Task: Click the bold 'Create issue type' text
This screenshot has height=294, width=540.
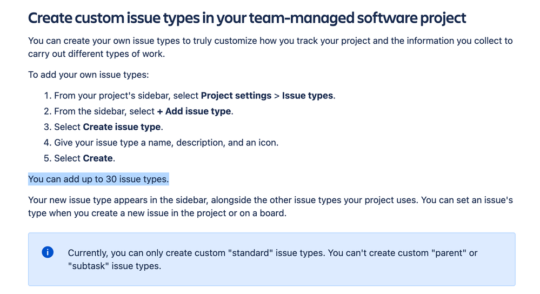Action: pos(122,127)
